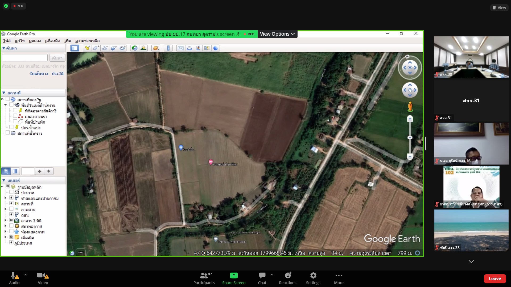Click the Places opacity slider toggle icon
Screen dimensions: 511x287
click(15, 171)
